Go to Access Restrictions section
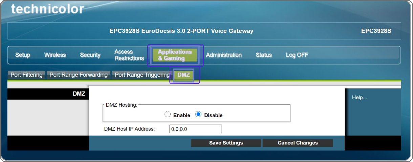 pos(129,55)
